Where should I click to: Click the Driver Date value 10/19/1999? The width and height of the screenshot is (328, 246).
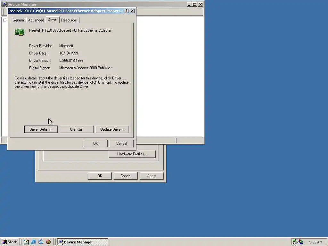click(x=69, y=53)
